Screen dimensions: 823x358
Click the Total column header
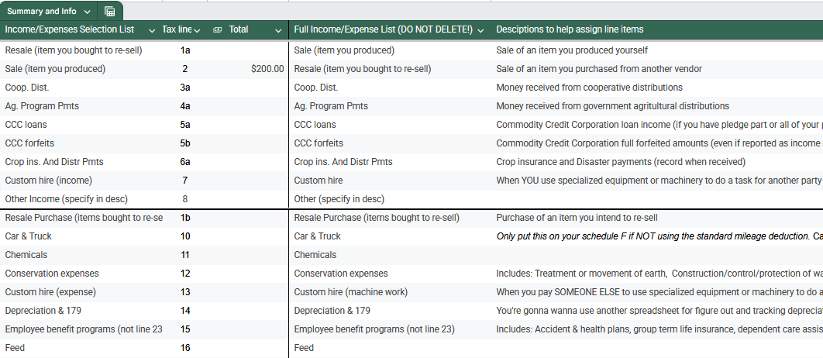pos(239,30)
